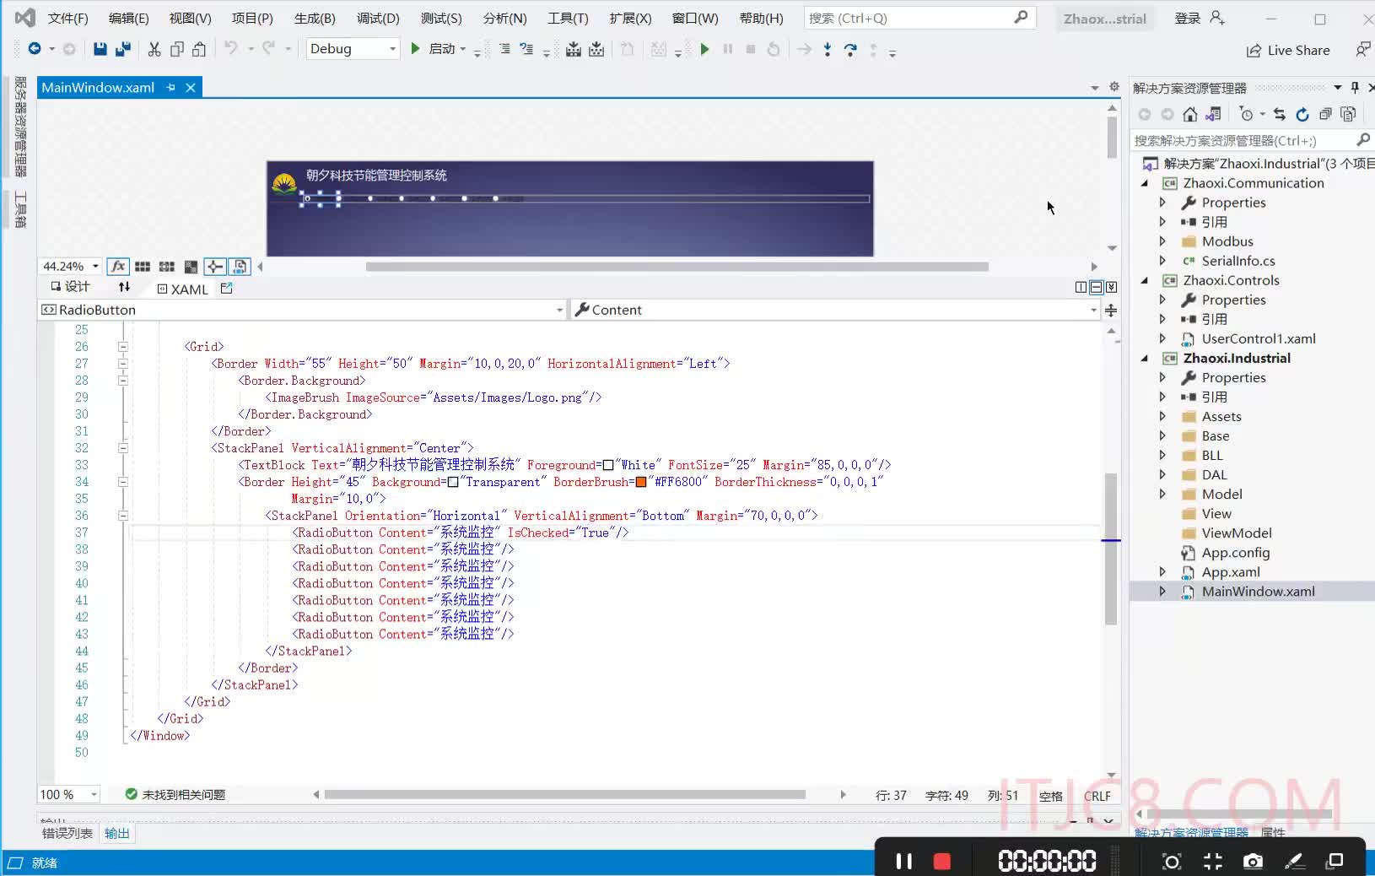The height and width of the screenshot is (876, 1375).
Task: Collapse the Zhaoxi.Communication project node
Action: [1145, 183]
